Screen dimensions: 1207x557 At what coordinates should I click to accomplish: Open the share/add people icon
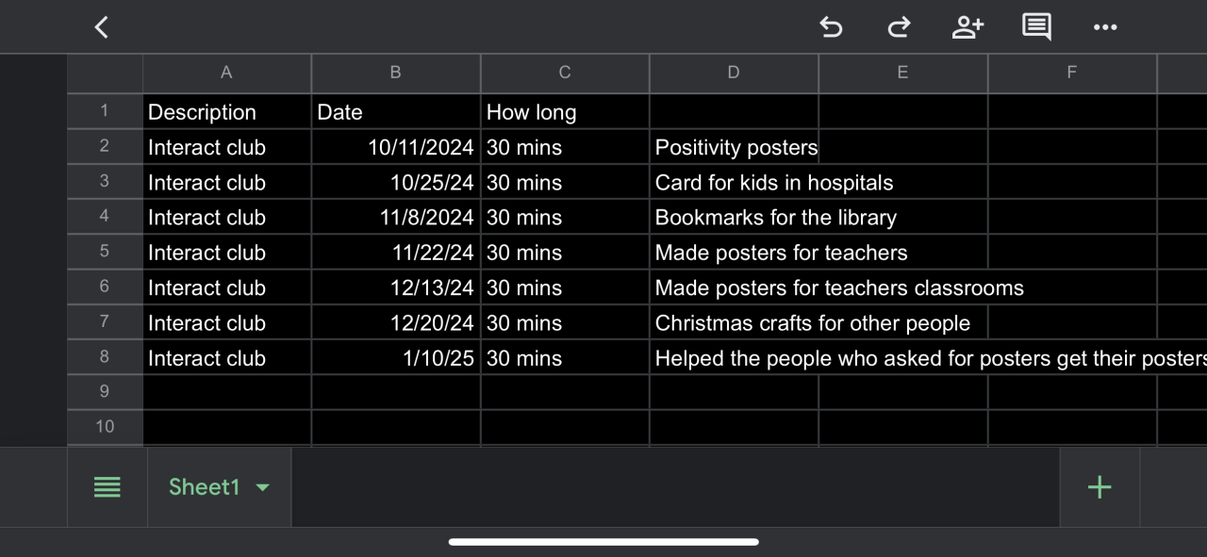pos(967,27)
